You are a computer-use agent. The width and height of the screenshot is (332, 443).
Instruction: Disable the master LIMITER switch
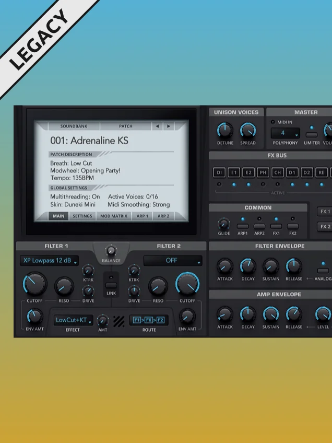click(x=312, y=135)
